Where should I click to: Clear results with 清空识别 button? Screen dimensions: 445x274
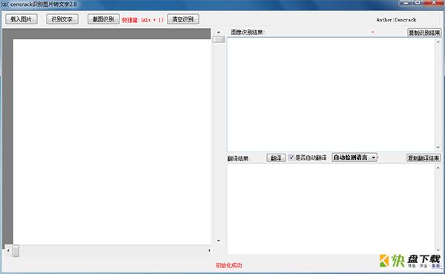click(x=182, y=19)
